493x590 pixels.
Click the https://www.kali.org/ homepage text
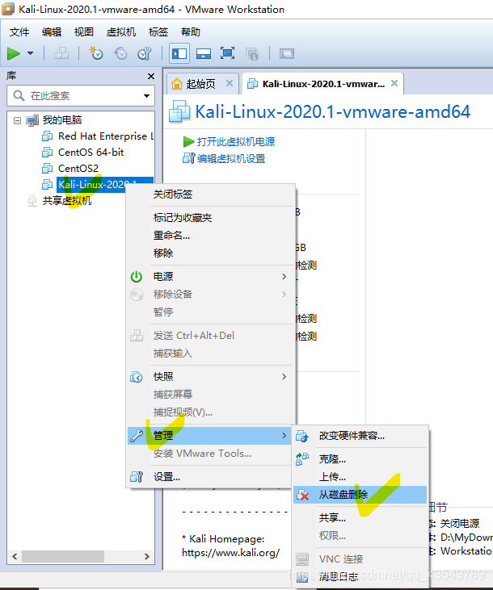(230, 553)
